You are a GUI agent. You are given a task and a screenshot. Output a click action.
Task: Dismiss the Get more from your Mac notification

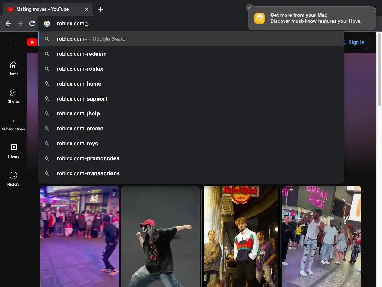(249, 8)
